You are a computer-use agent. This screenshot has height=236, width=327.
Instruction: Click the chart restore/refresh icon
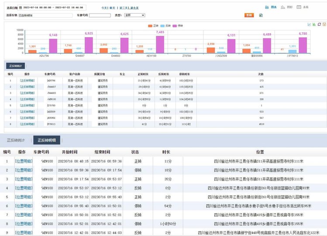[319, 24]
